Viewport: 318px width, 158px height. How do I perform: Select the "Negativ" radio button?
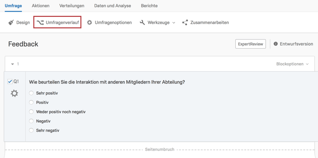[x=31, y=121]
